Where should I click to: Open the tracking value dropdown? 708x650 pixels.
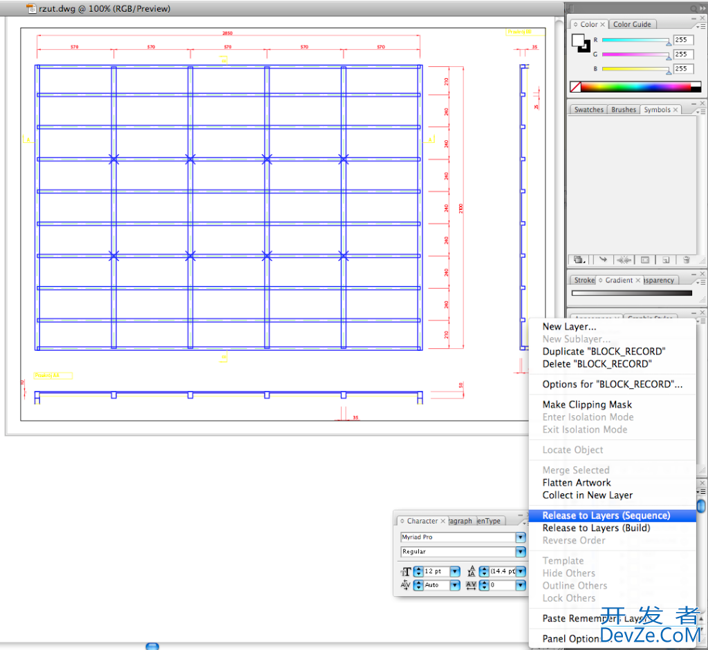pyautogui.click(x=521, y=586)
